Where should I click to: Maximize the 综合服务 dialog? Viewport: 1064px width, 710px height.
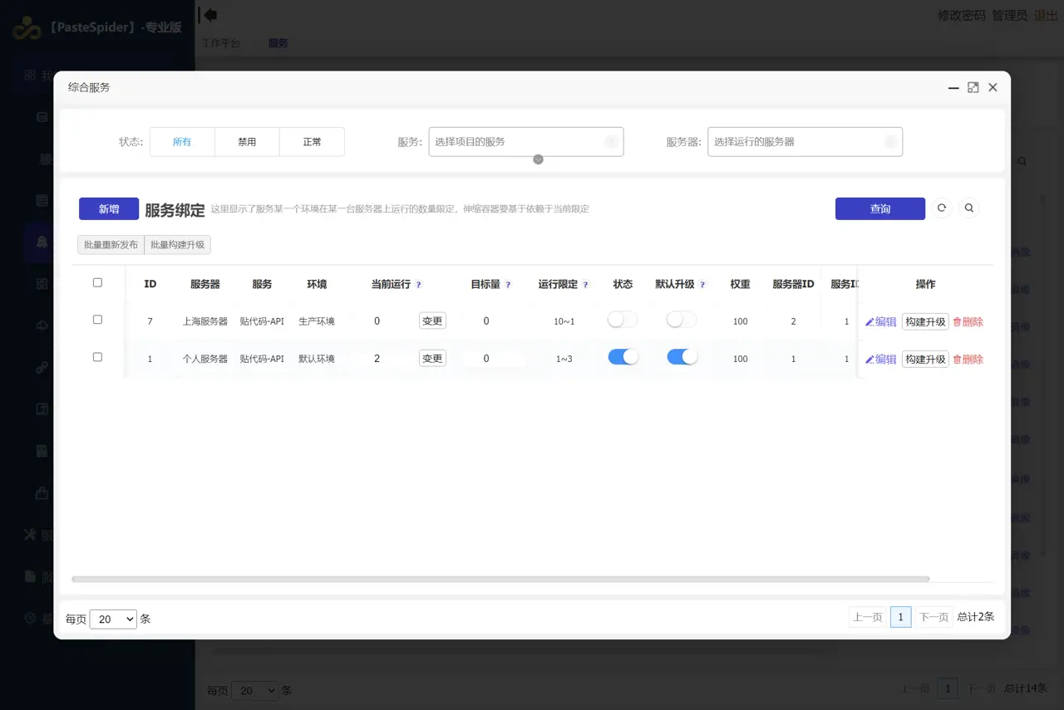pyautogui.click(x=973, y=87)
